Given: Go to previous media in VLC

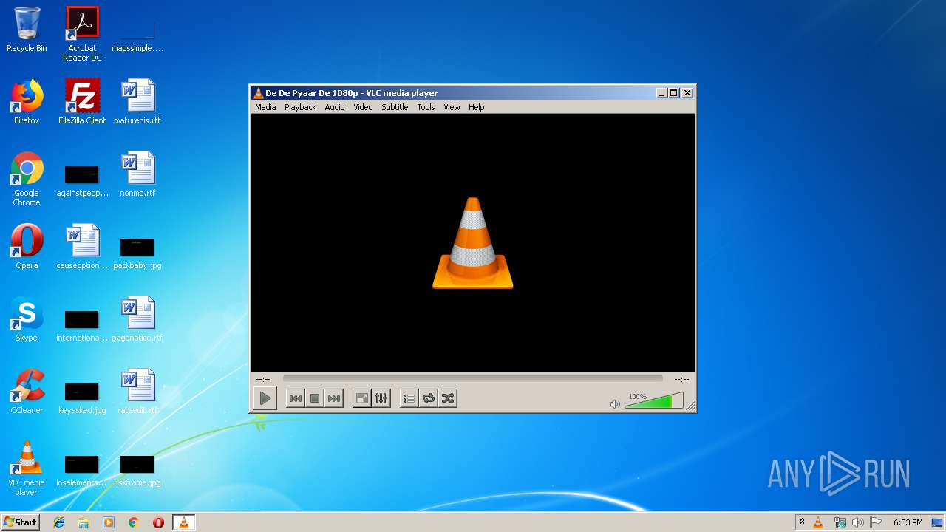Looking at the screenshot, I should [295, 398].
